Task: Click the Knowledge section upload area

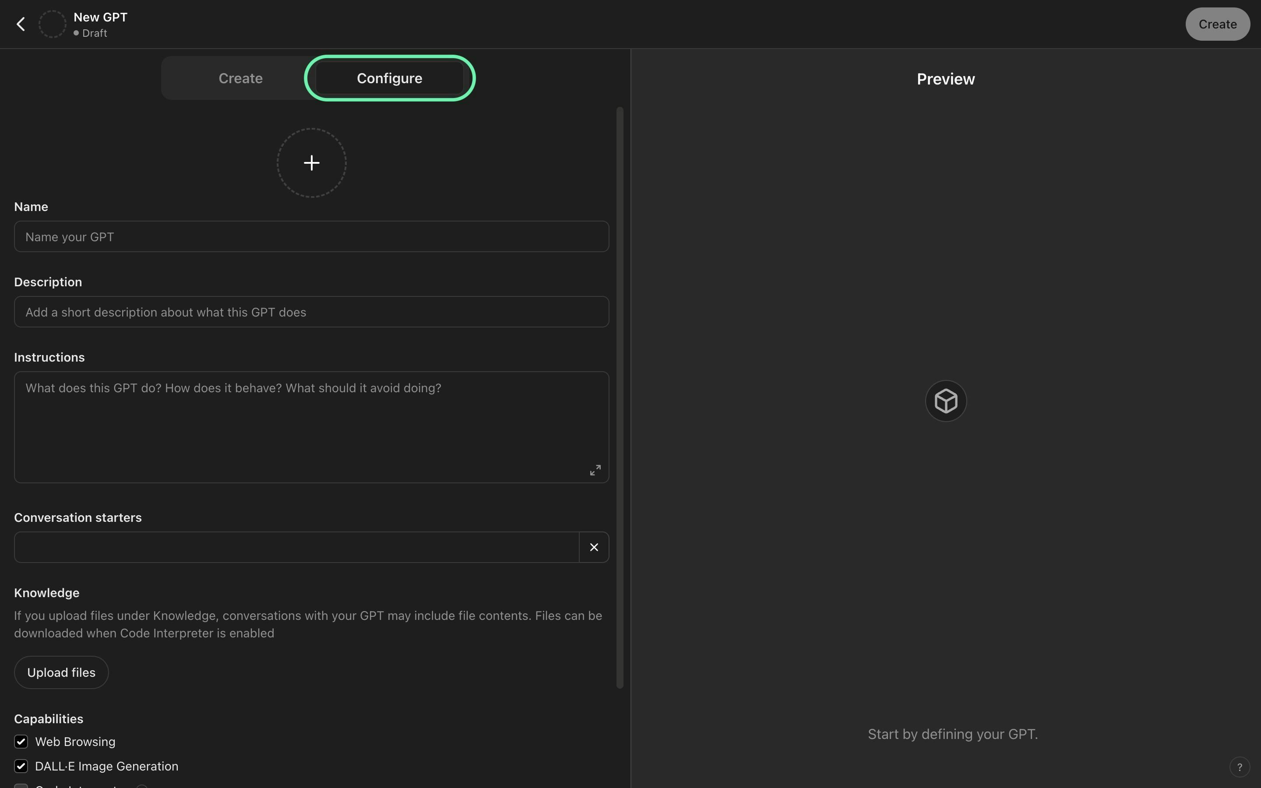Action: tap(61, 673)
